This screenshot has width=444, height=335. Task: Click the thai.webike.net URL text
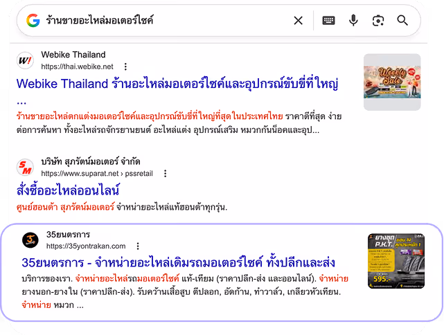(77, 66)
